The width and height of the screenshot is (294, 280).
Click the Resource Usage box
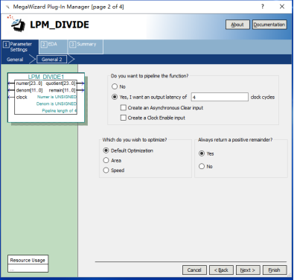tap(28, 264)
